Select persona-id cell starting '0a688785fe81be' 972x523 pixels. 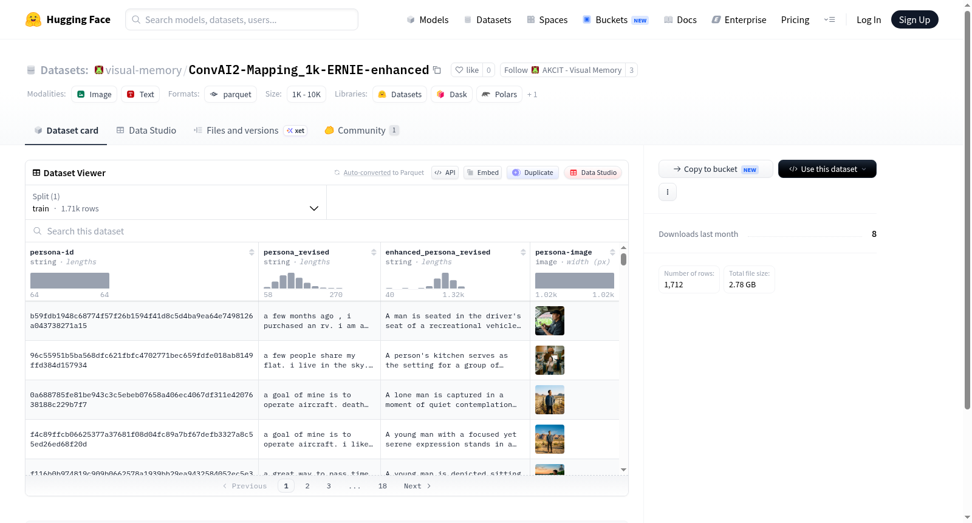tap(142, 400)
